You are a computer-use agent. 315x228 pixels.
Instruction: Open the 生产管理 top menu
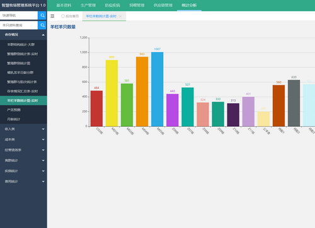point(88,6)
